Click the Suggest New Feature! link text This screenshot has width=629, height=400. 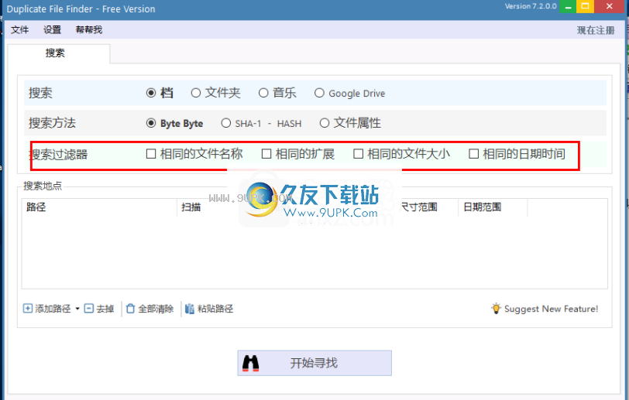coord(552,309)
